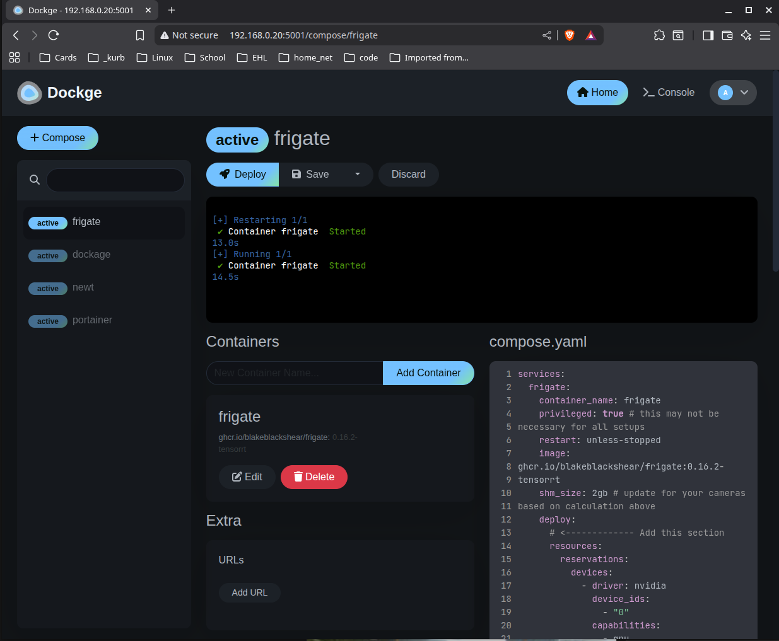This screenshot has height=641, width=779.
Task: Click the search magnifier icon in sidebar
Action: [35, 180]
